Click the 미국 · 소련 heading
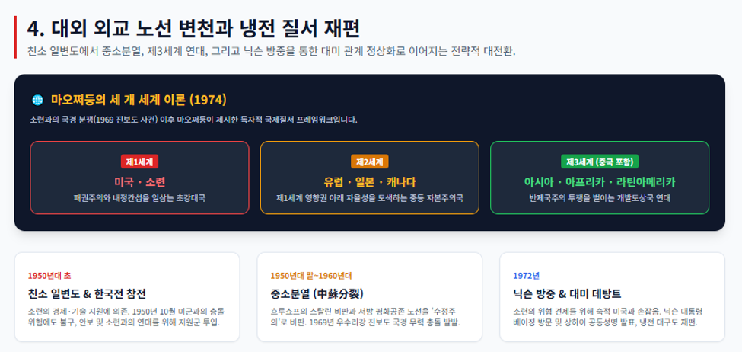The image size is (742, 352). (x=139, y=182)
